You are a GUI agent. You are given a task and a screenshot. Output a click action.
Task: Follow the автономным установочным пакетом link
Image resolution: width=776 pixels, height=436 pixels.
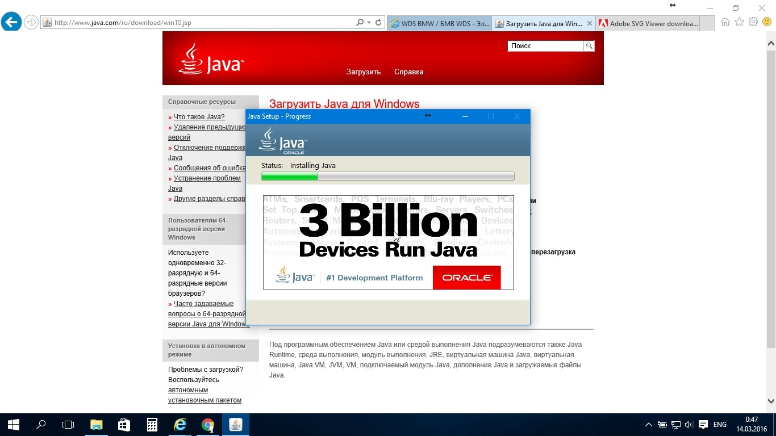[205, 395]
